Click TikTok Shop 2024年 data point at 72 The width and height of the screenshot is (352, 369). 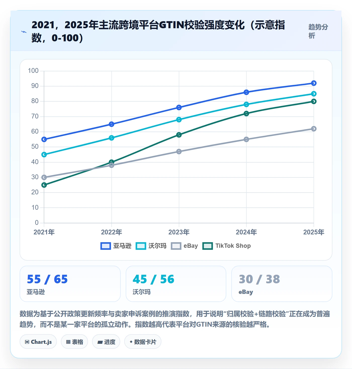click(246, 114)
